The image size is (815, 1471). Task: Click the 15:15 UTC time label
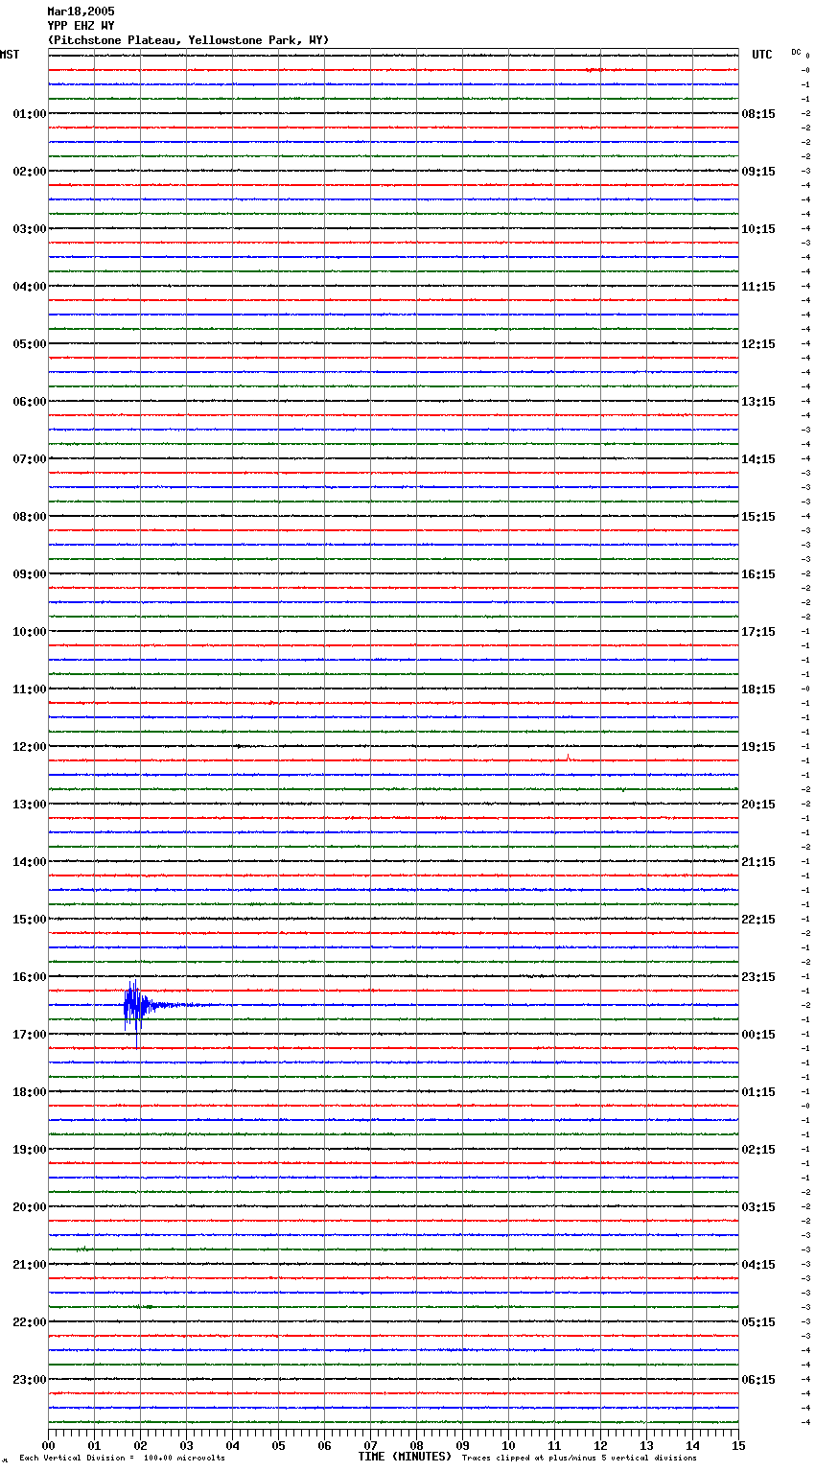pyautogui.click(x=758, y=517)
